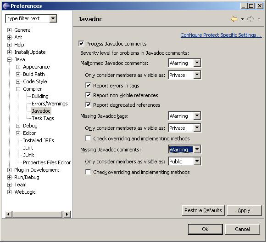The image size is (267, 243).
Task: Enable Check overriding methods under Missing Javadoc comments
Action: tap(88, 172)
